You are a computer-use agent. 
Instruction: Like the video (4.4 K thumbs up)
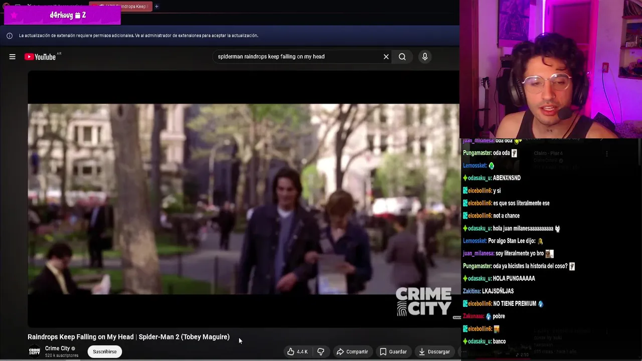tap(297, 351)
